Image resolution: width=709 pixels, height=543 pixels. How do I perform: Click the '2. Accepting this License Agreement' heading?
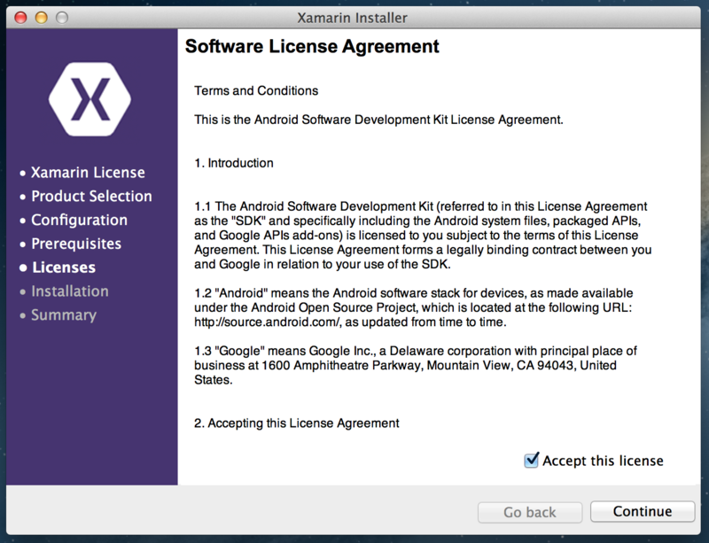click(297, 423)
